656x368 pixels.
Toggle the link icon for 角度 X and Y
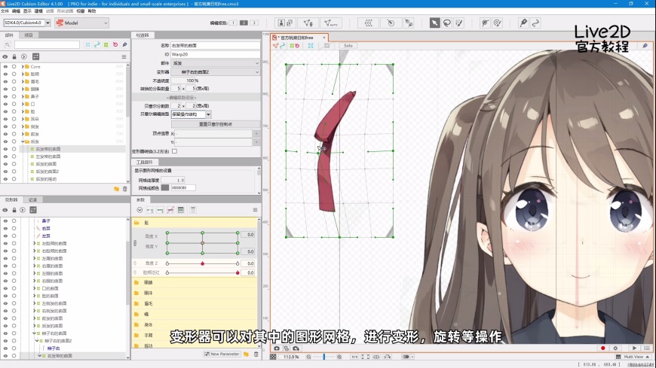click(x=135, y=242)
